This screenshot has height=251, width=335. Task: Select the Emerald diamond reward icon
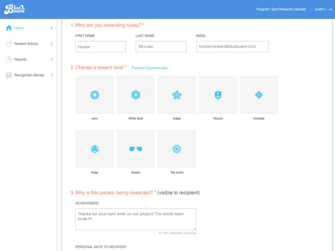coord(259,94)
